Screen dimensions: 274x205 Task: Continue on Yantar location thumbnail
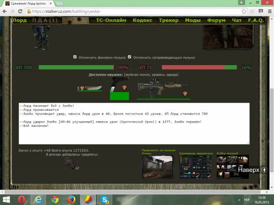click(x=158, y=167)
